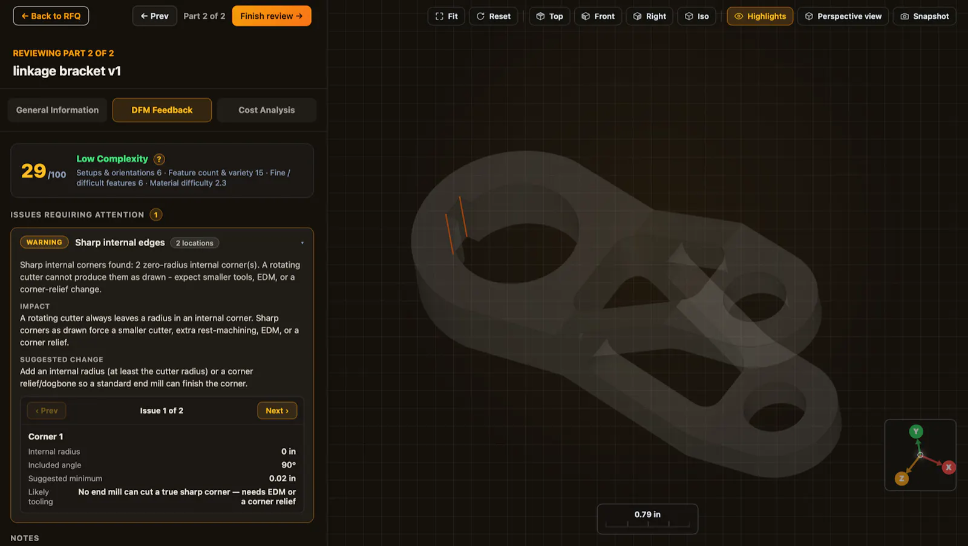Go to Next issue corner
The image size is (968, 546).
click(x=277, y=411)
